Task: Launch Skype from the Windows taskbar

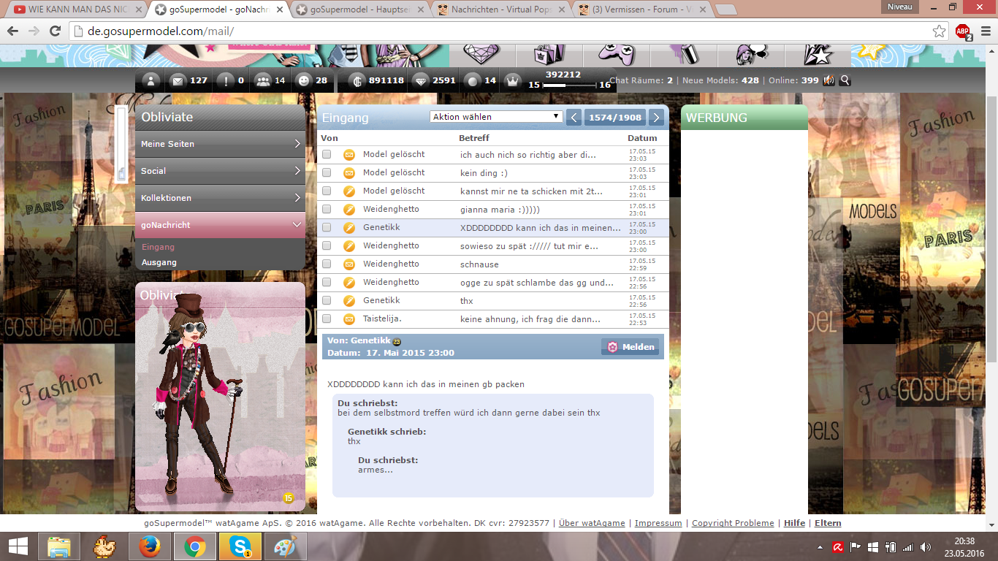Action: [240, 546]
